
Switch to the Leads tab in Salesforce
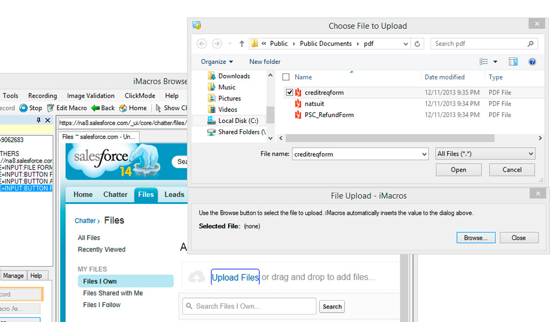(x=174, y=195)
